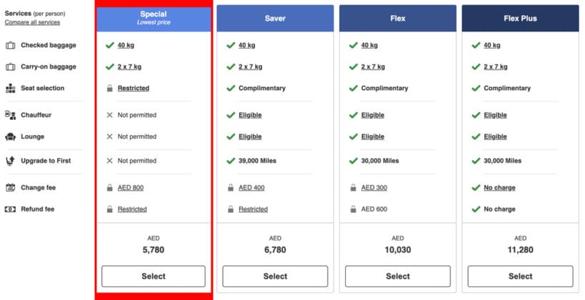
Task: Click the Carry-on baggage icon
Action: pos(11,67)
